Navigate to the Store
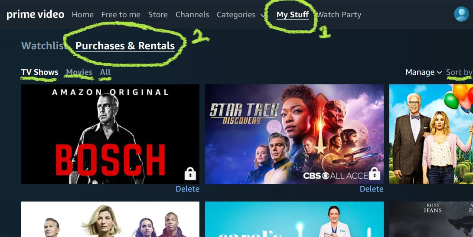This screenshot has height=237, width=473. coord(158,15)
